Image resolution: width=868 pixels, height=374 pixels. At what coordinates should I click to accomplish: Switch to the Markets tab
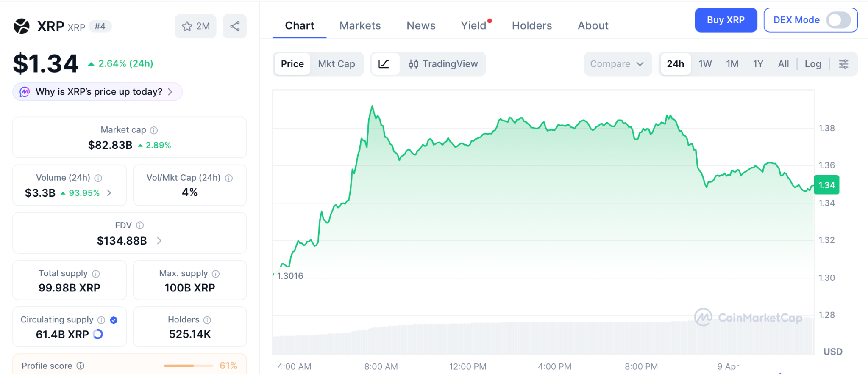[x=360, y=26]
